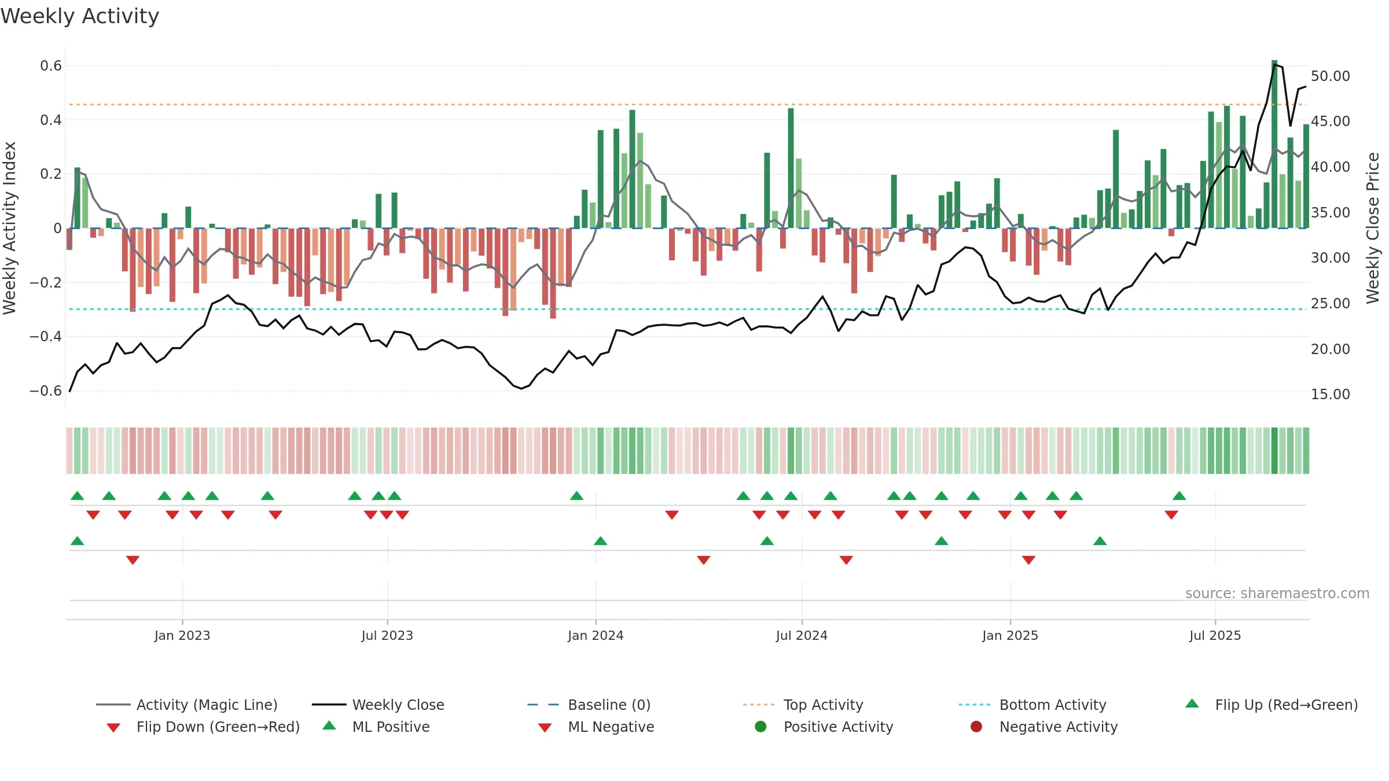Toggle the Flip Down (Green→Red) legend entry
This screenshot has width=1389, height=781.
(203, 727)
